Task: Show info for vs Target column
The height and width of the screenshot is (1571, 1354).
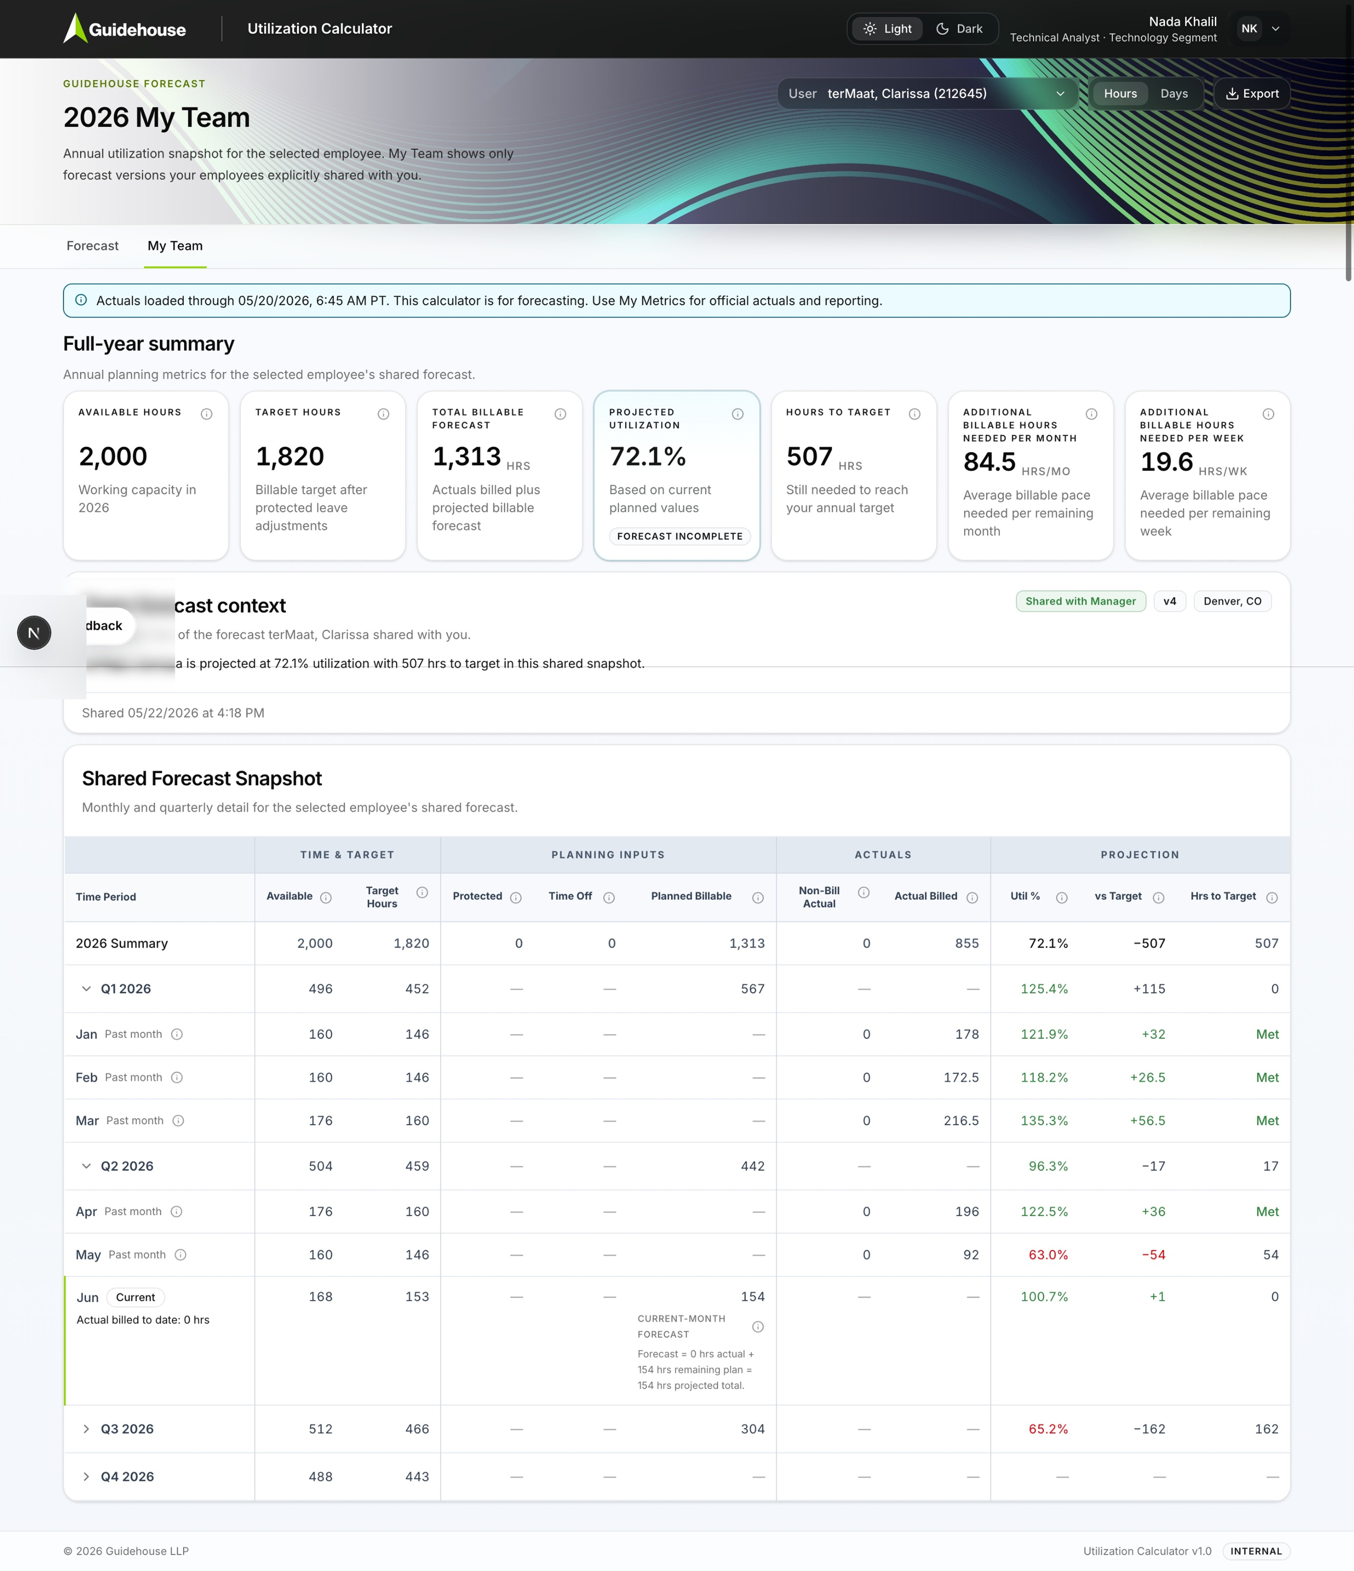Action: coord(1158,898)
